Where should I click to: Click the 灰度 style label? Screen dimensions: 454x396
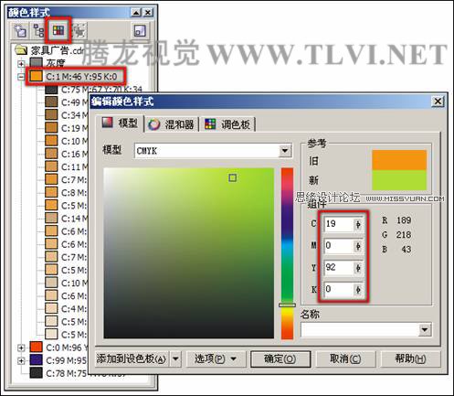[x=56, y=63]
